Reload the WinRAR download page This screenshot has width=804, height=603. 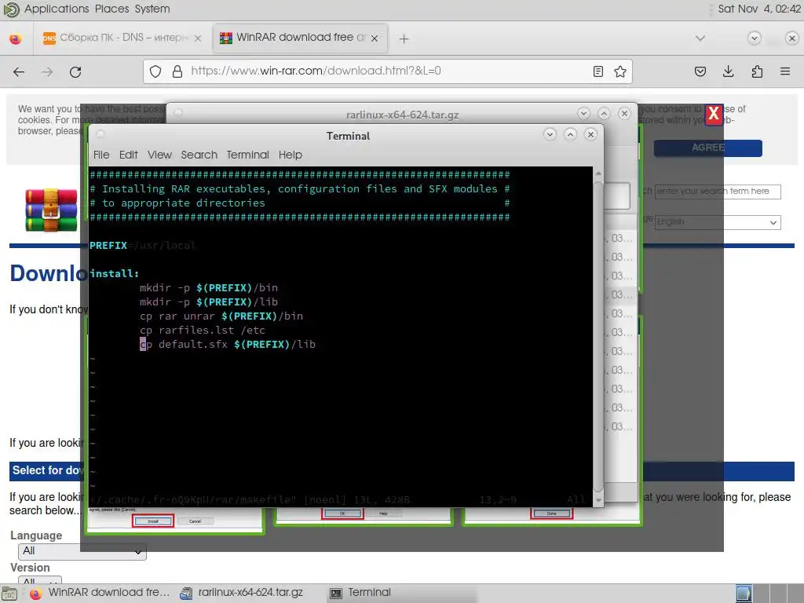click(x=75, y=71)
